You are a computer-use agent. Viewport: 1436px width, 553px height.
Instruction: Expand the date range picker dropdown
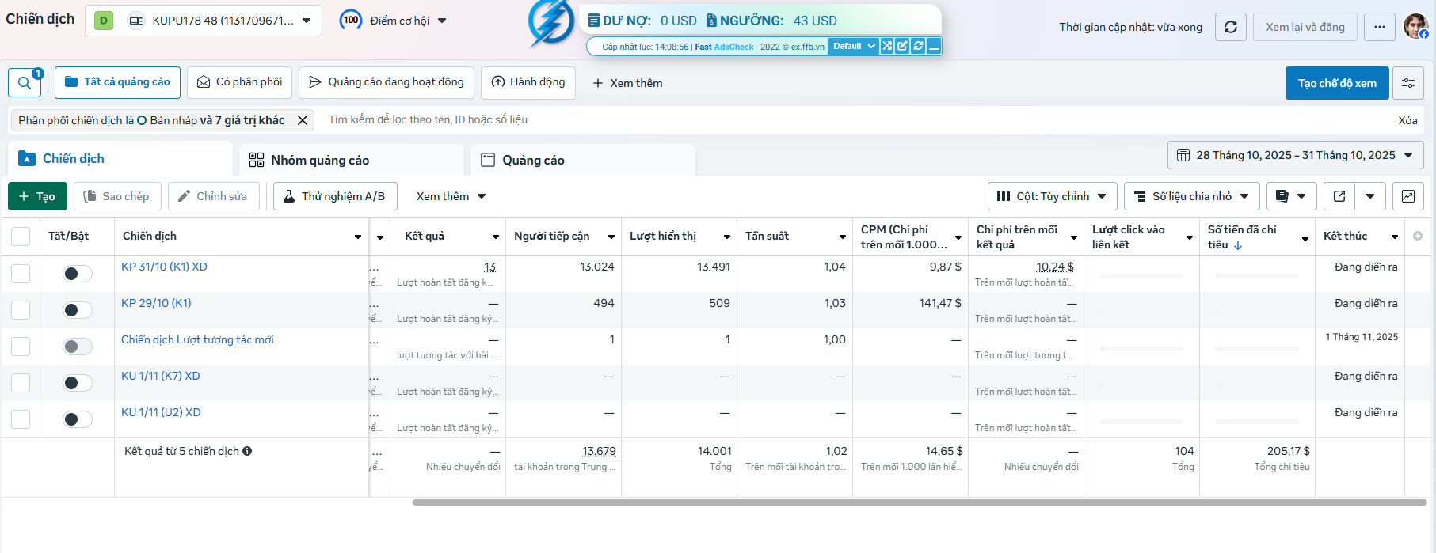1295,155
